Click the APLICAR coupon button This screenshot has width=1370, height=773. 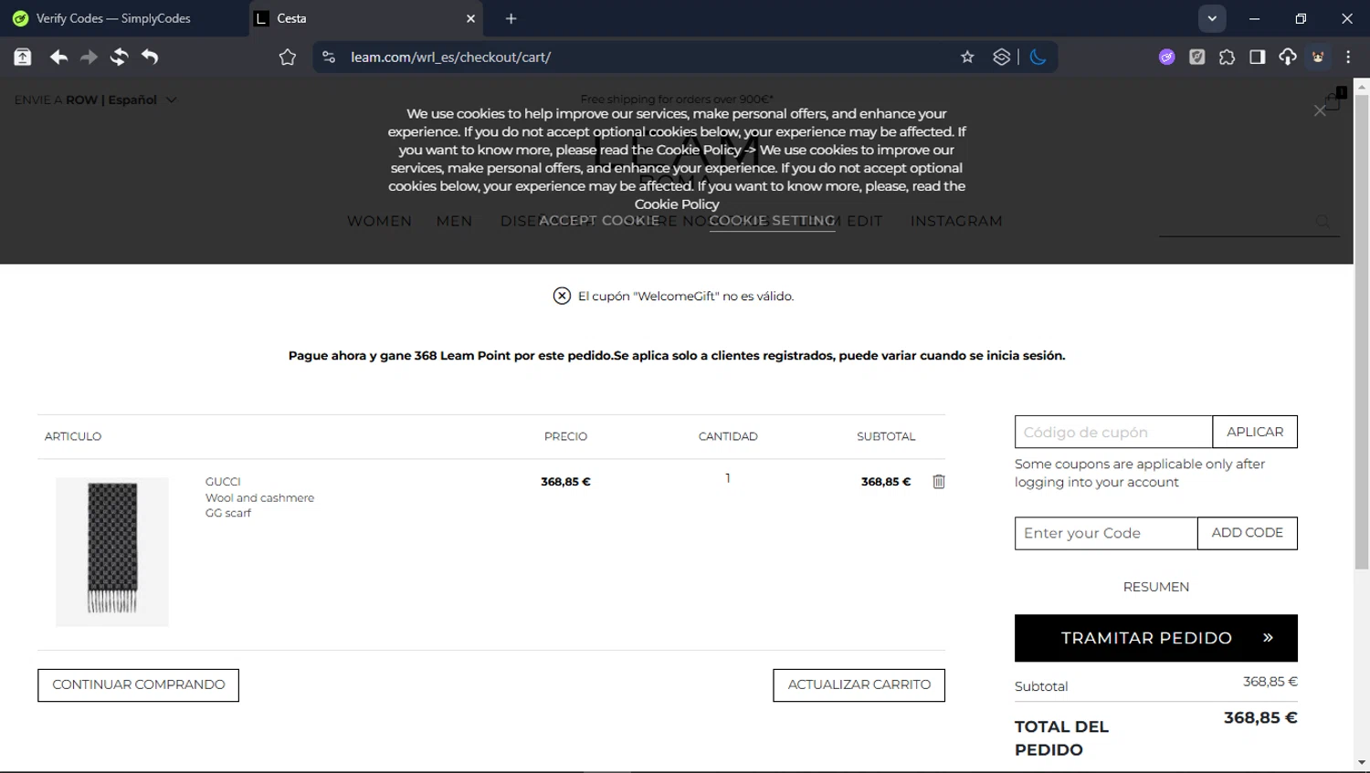pos(1255,432)
